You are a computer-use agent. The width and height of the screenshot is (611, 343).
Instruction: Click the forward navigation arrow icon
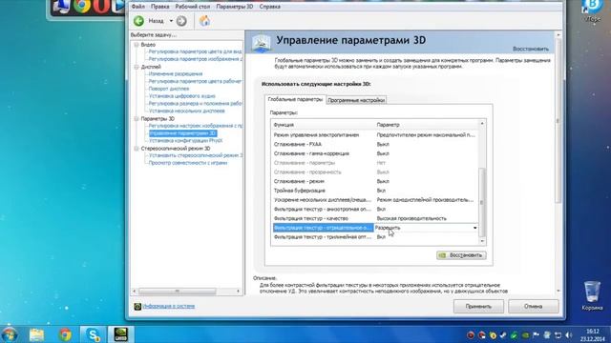click(181, 21)
